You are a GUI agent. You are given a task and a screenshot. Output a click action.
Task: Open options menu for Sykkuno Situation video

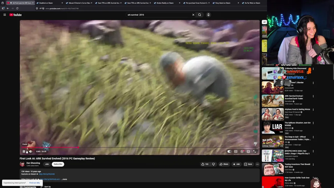[313, 123]
